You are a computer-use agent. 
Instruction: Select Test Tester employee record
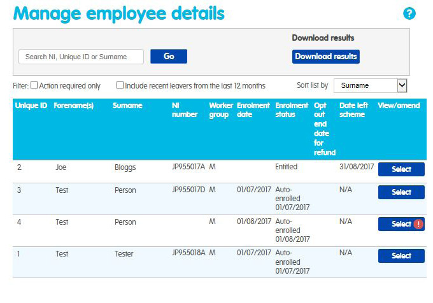coord(401,256)
